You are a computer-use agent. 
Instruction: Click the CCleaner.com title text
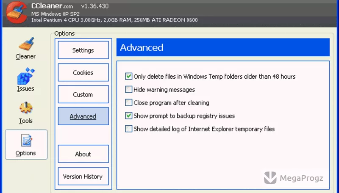(x=52, y=6)
